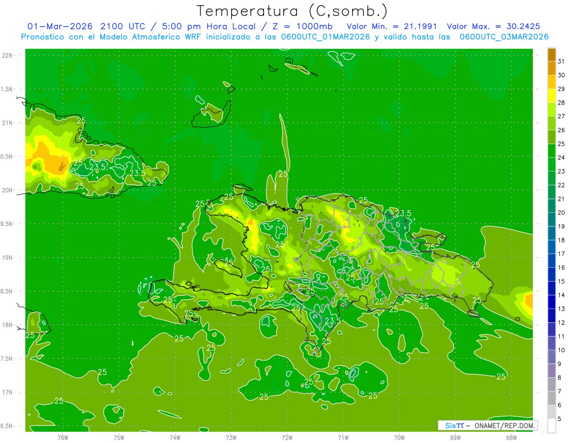Click the '22N' latitude label

tap(8, 55)
